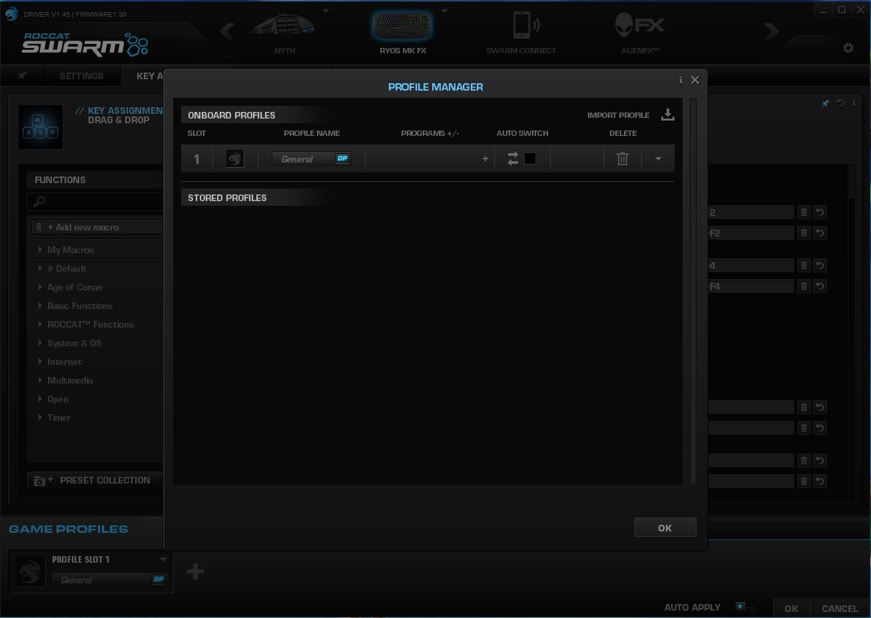Click the Stored Profiles header
871x618 pixels.
(x=227, y=198)
